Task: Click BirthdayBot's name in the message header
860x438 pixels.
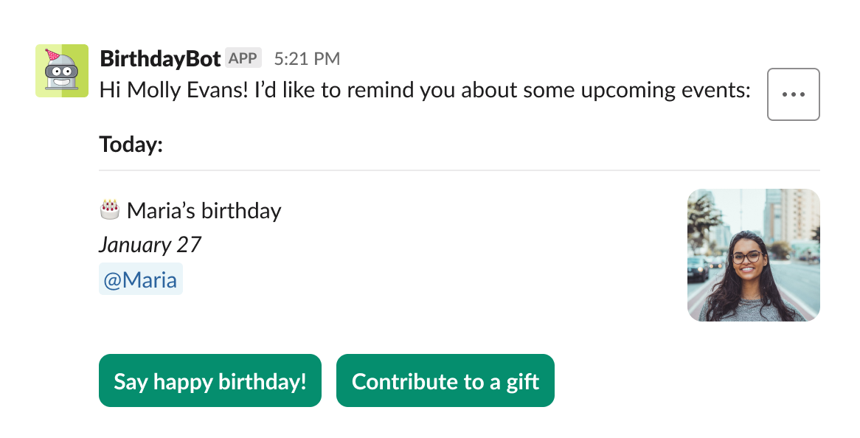Action: 159,58
